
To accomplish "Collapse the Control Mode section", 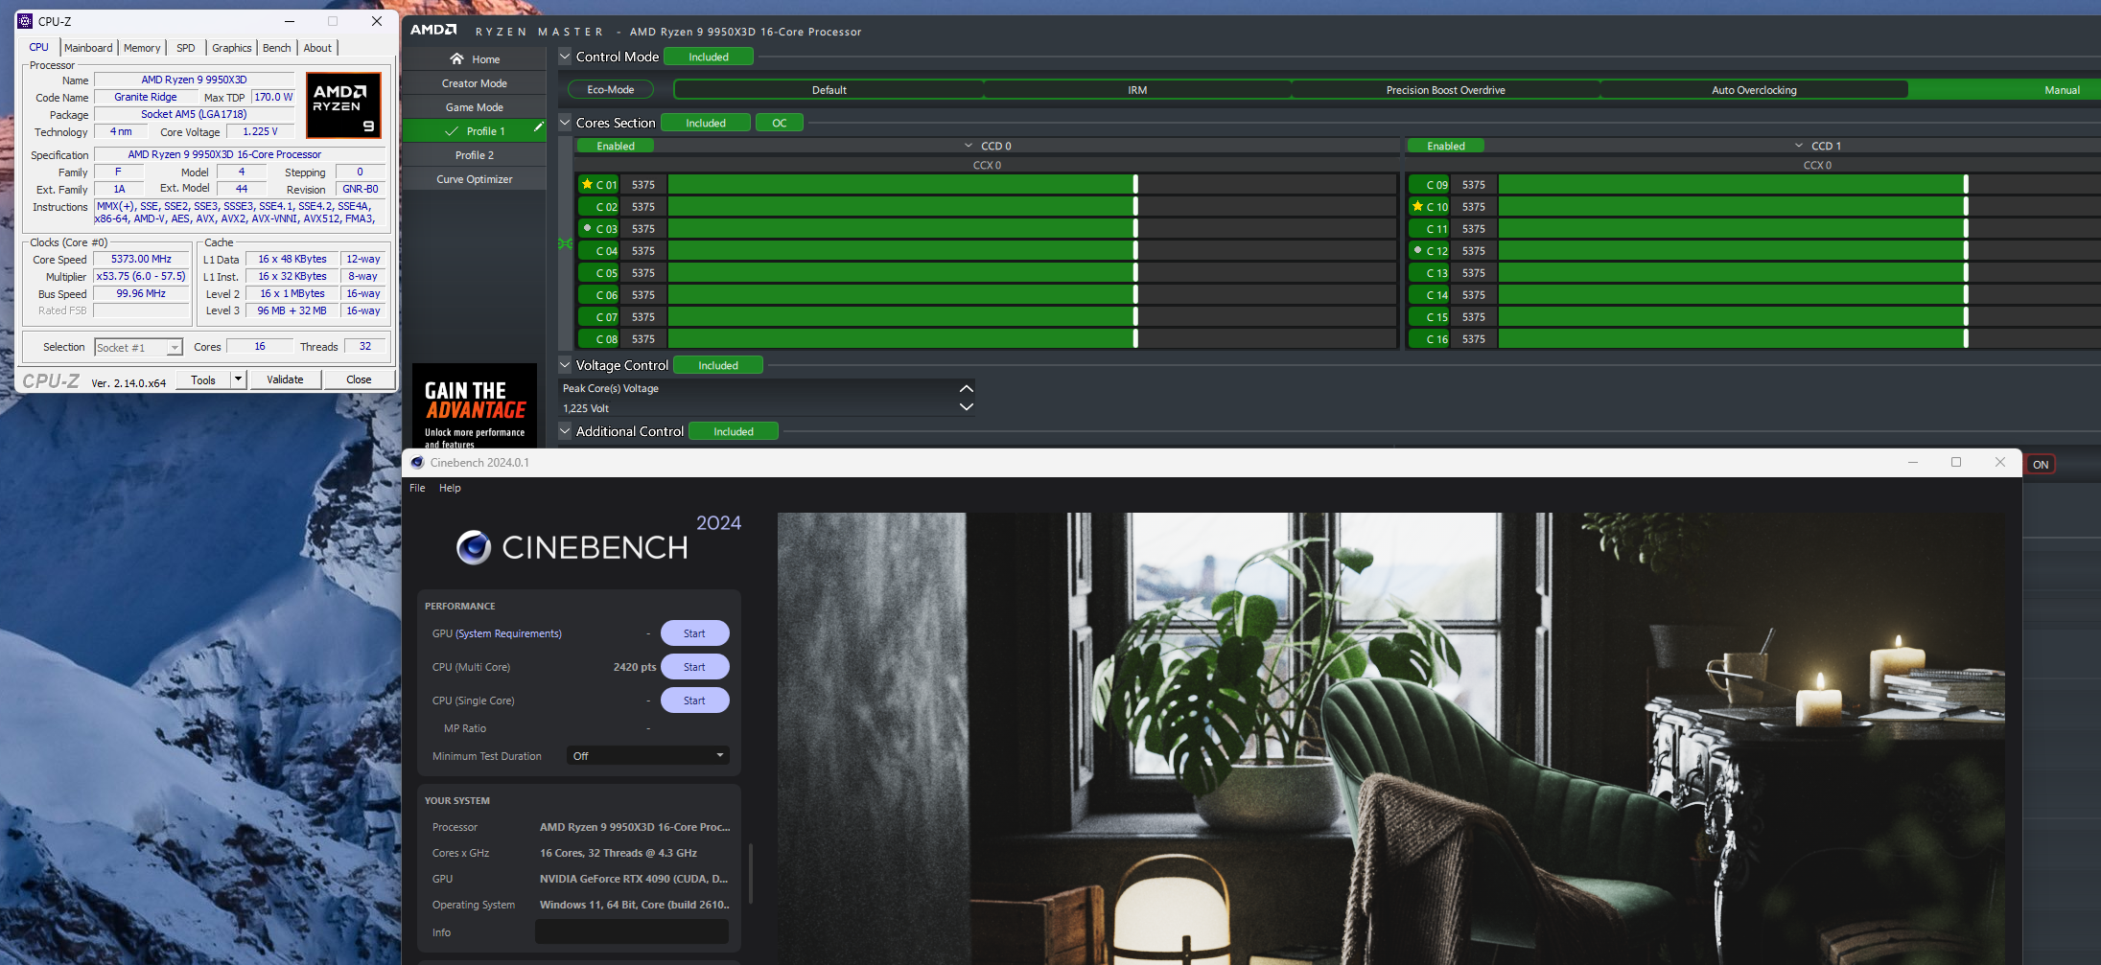I will pos(565,57).
